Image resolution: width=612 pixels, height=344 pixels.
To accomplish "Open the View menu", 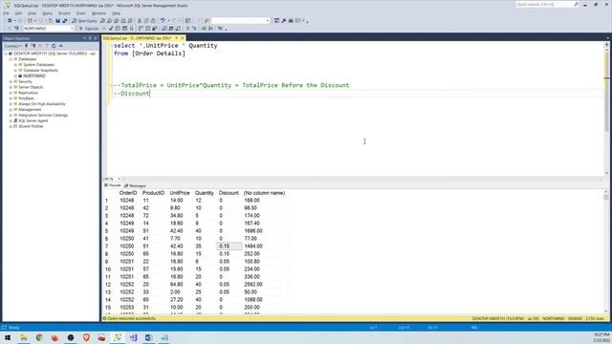I will pyautogui.click(x=32, y=13).
